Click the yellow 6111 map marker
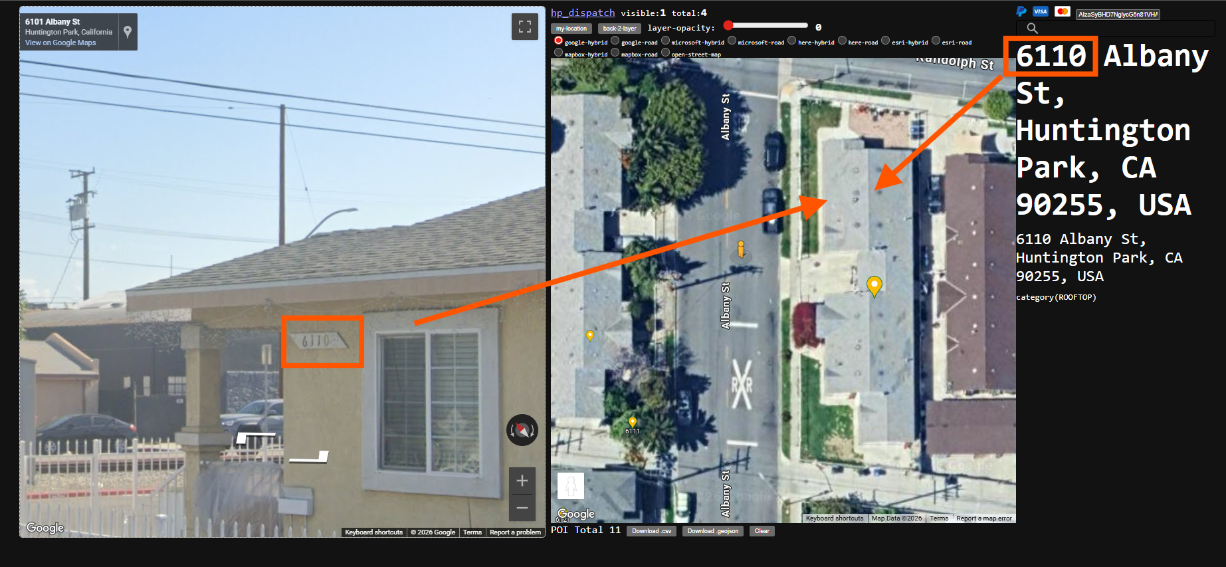Screen dimensions: 1226x567 (x=632, y=421)
